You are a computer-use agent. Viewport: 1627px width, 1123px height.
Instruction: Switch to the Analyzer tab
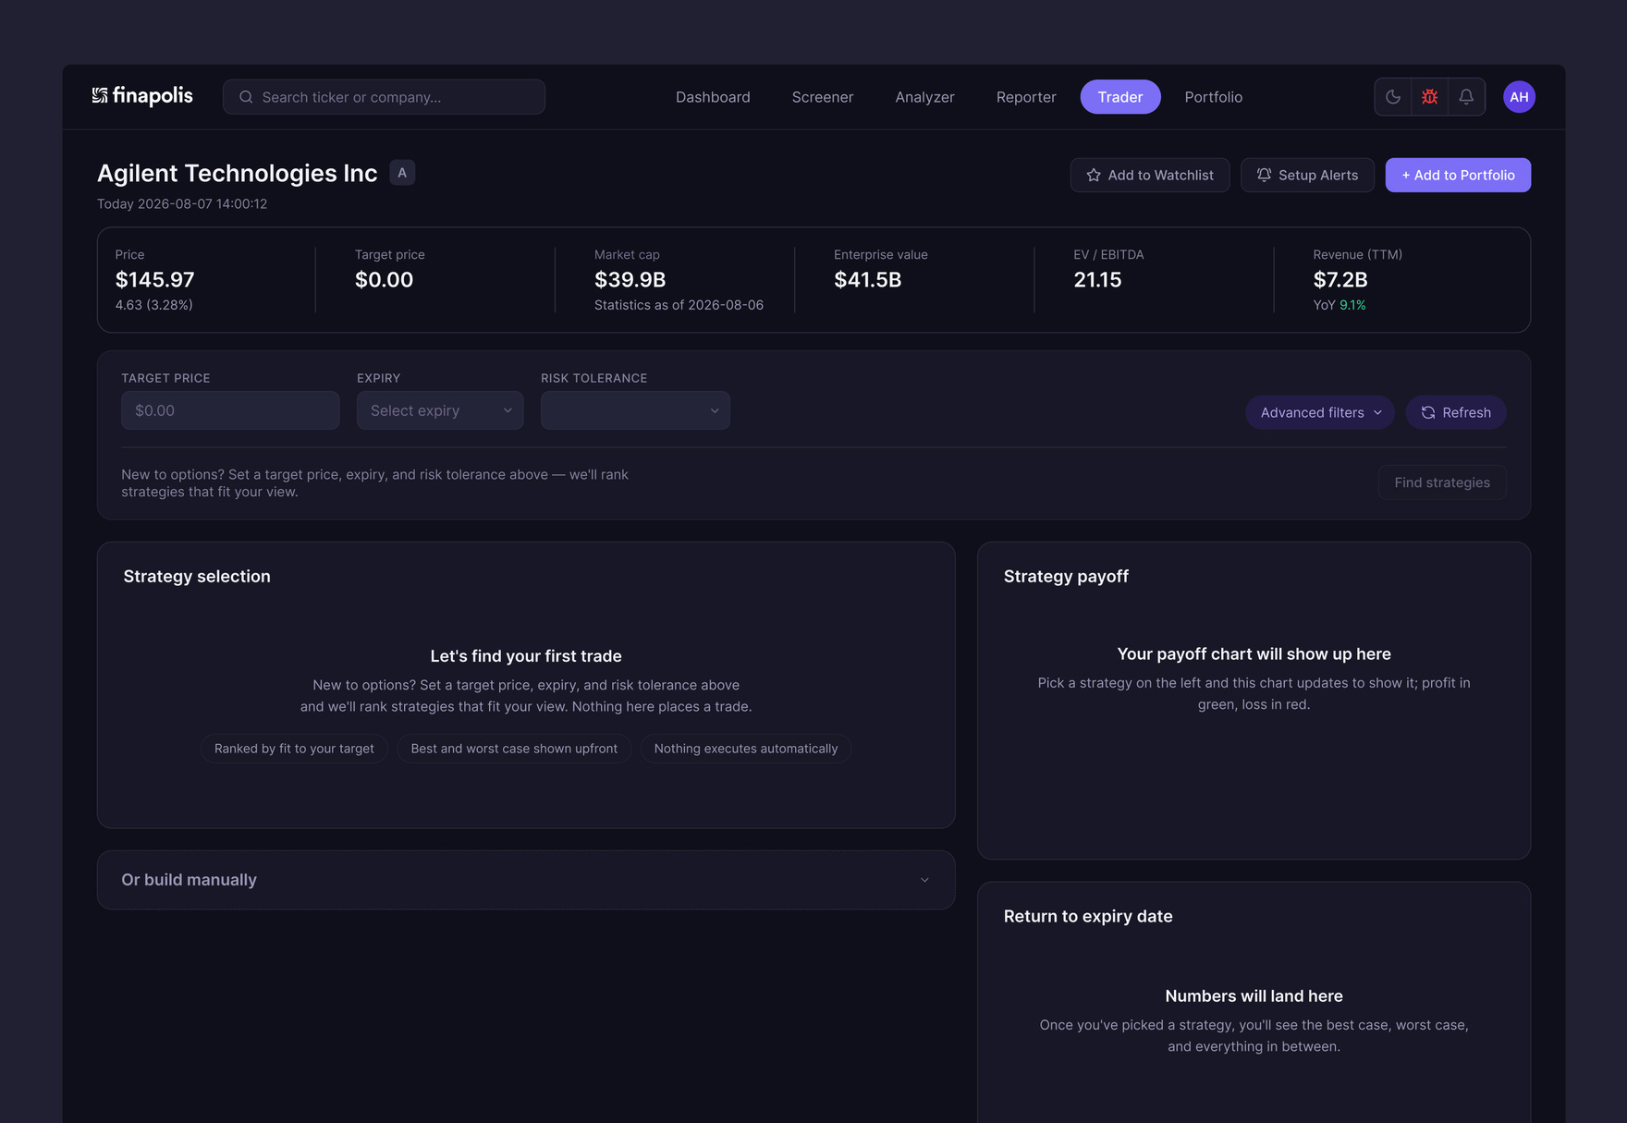coord(924,97)
